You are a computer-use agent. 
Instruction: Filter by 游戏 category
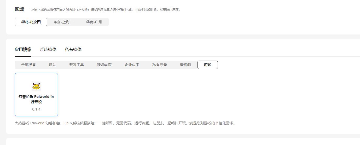click(208, 65)
